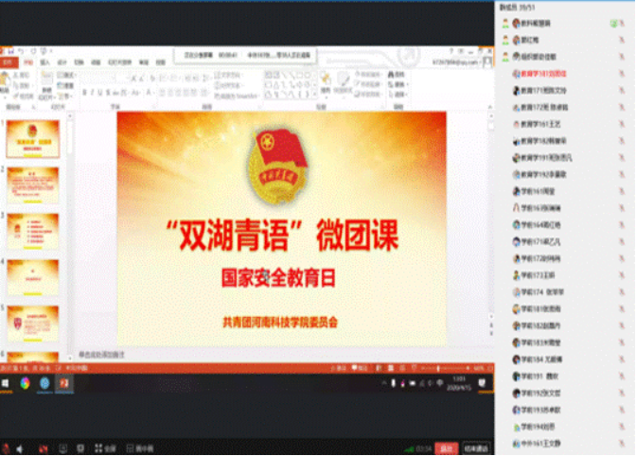
Task: Click the Redo arrow in the quick access toolbar
Action: pyautogui.click(x=33, y=51)
